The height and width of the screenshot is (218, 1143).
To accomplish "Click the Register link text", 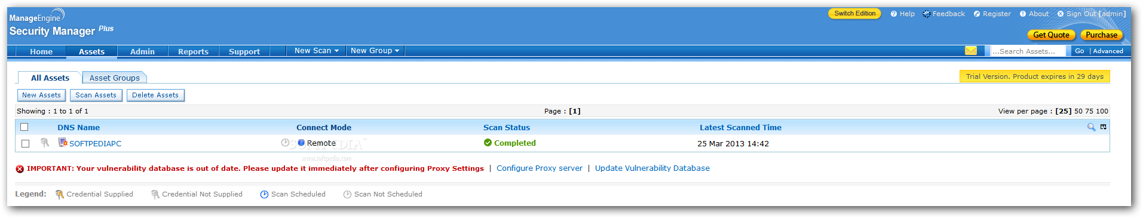I will [997, 14].
